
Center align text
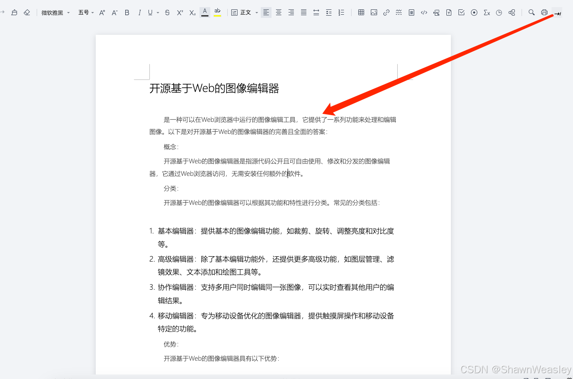tap(279, 12)
